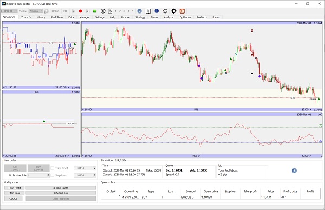The height and width of the screenshot is (210, 325).
Task: Click the blue info icon
Action: [157, 11]
